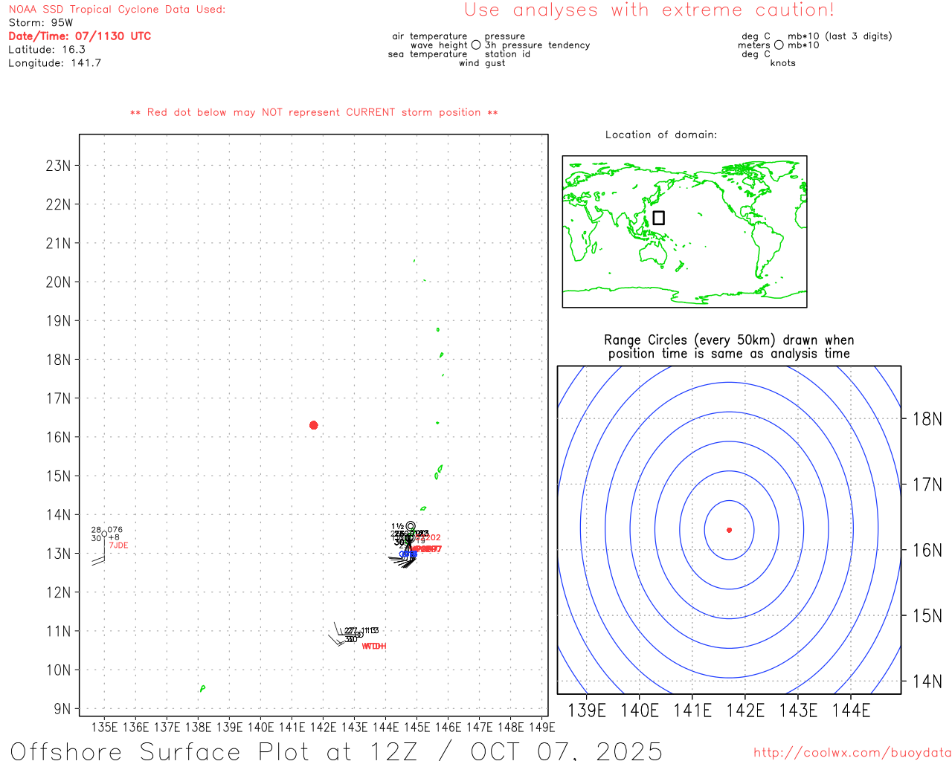Screen dimensions: 952x761
Task: Click 'sea temperature' in the legend
Action: (x=428, y=54)
